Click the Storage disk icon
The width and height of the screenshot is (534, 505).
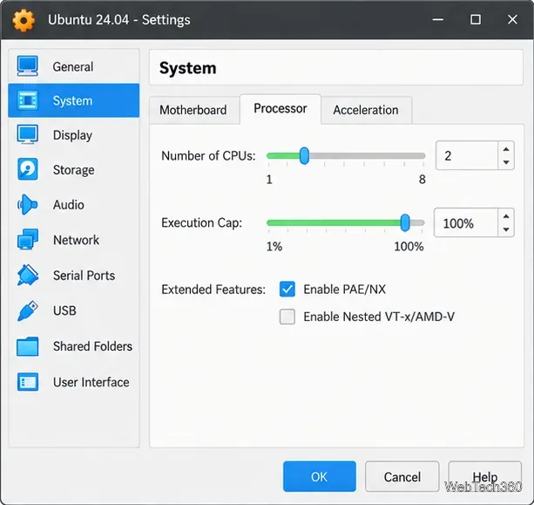27,169
